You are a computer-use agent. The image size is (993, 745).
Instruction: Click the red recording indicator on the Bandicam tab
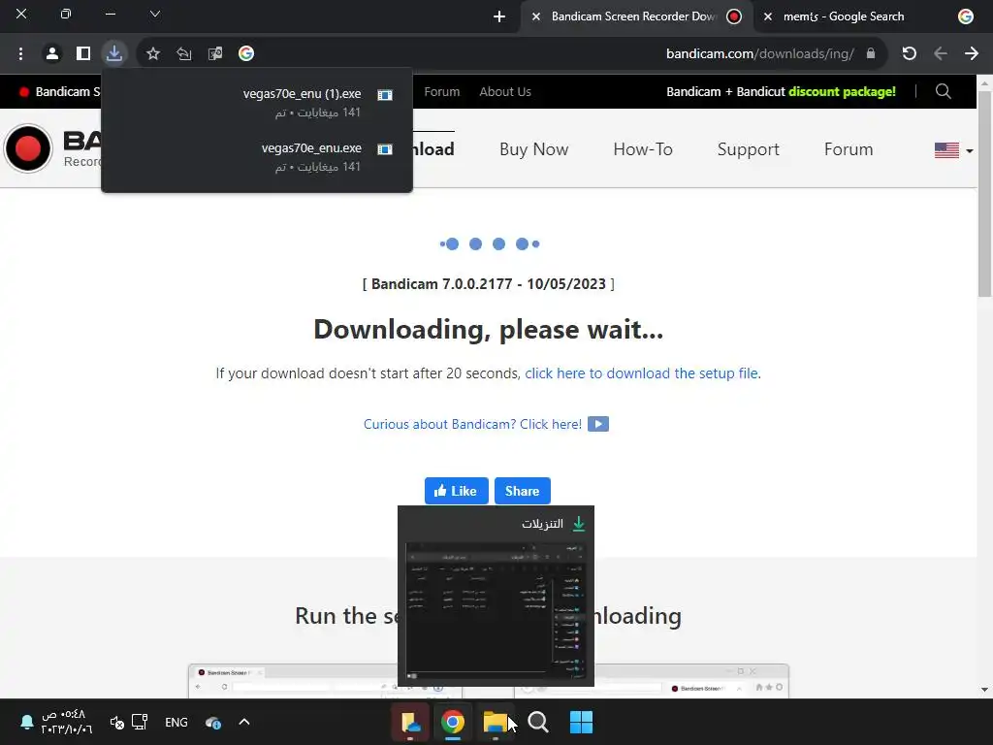coord(734,16)
